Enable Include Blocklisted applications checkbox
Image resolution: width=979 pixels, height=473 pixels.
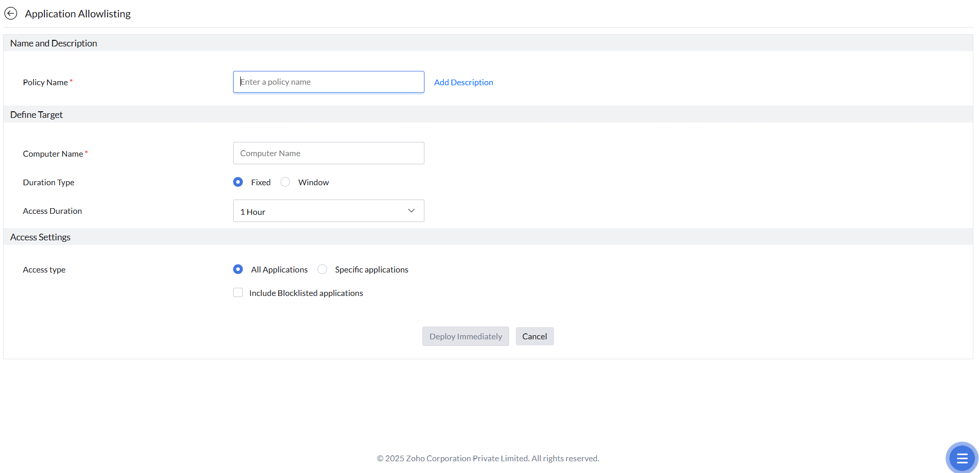(x=238, y=293)
